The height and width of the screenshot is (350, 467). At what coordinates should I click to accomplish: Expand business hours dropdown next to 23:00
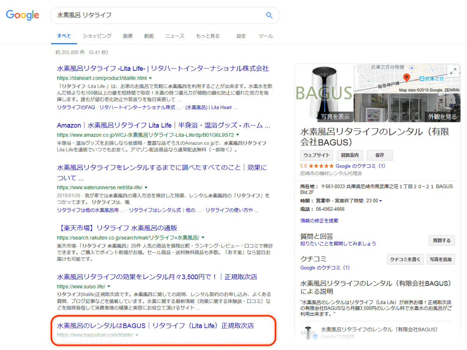(380, 201)
